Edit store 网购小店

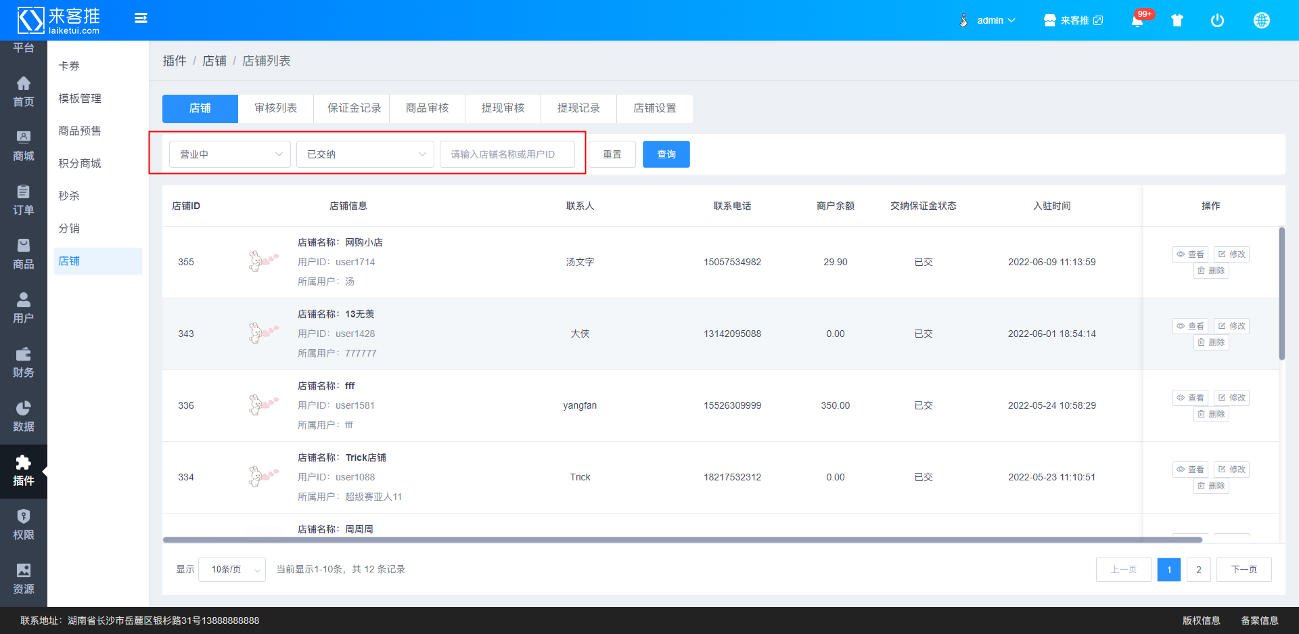(x=1231, y=254)
